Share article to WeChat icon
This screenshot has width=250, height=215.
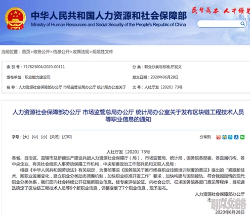242,137
